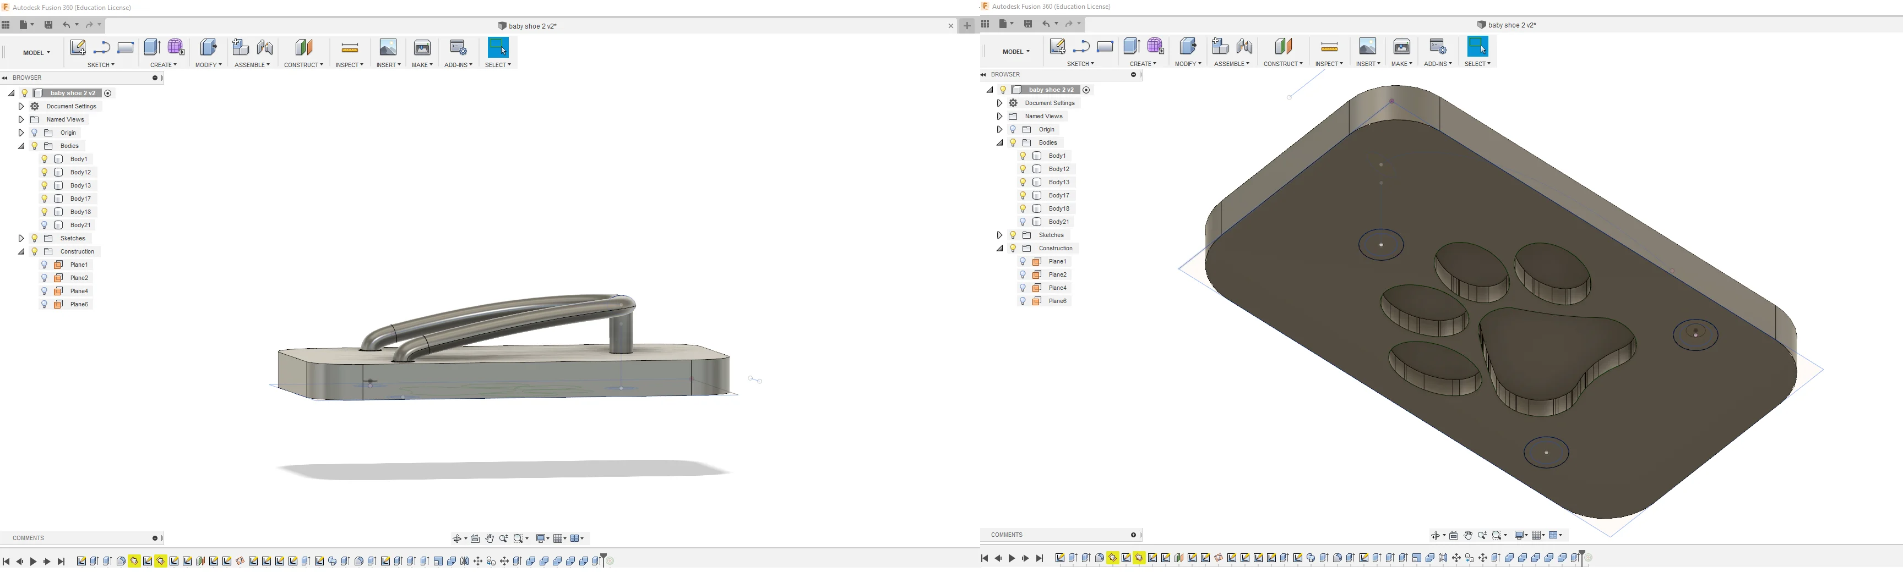1903x572 pixels.
Task: Expand Document Settings in left window browser
Action: (x=21, y=106)
